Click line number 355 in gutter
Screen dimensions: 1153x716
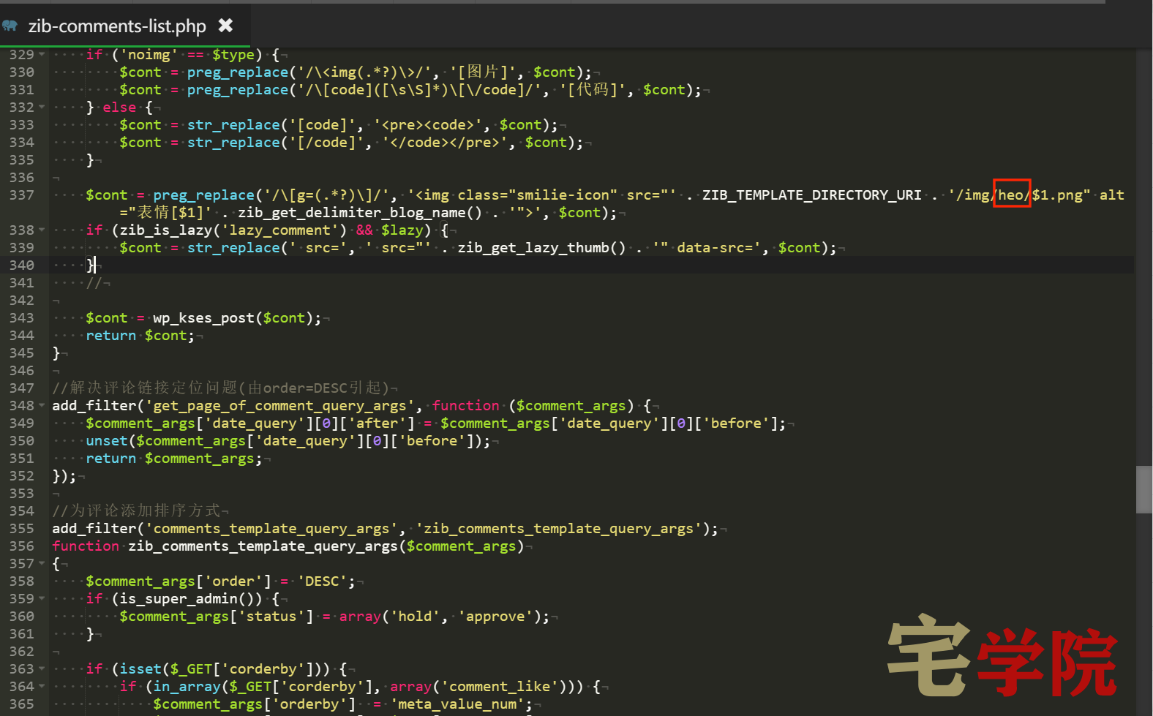(22, 529)
